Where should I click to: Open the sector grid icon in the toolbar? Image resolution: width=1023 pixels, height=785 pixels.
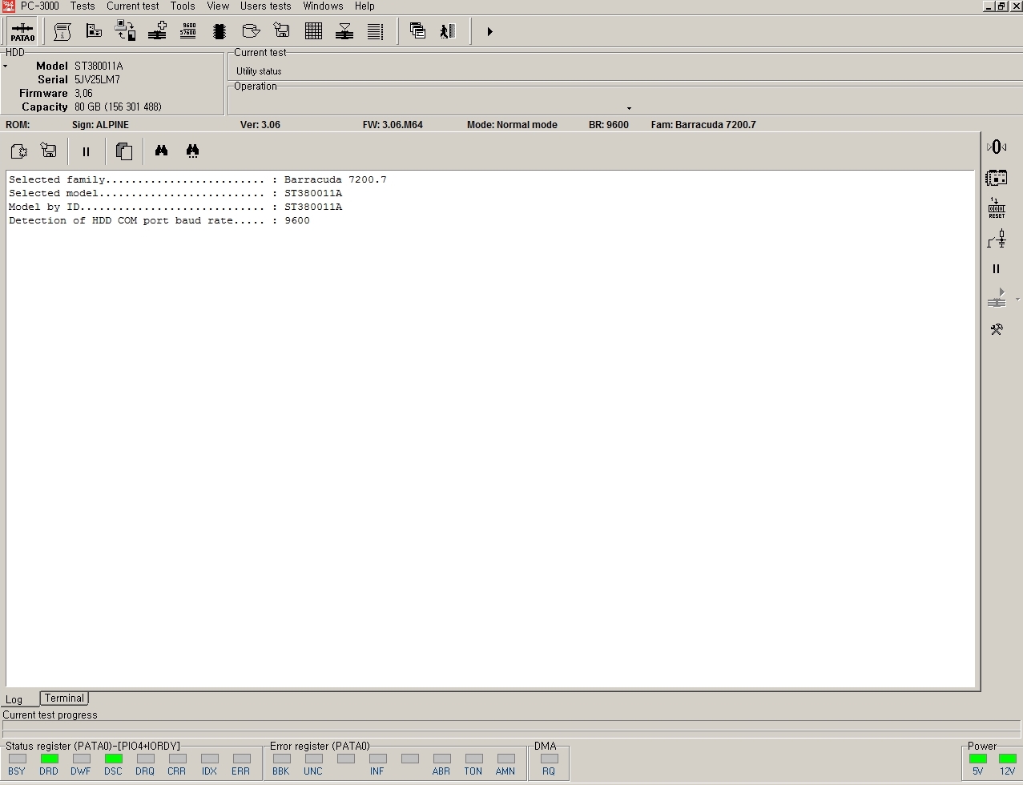coord(313,31)
